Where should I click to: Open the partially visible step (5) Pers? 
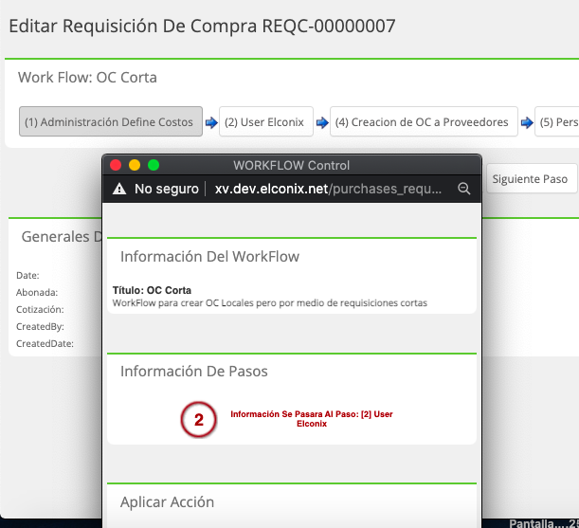pyautogui.click(x=557, y=121)
